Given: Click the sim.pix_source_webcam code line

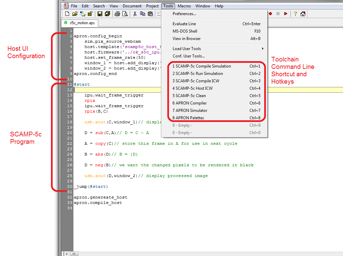Looking at the screenshot, I should 113,41.
